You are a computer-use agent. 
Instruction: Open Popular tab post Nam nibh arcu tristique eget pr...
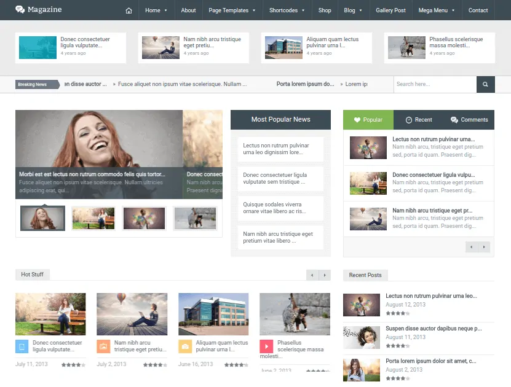click(432, 211)
